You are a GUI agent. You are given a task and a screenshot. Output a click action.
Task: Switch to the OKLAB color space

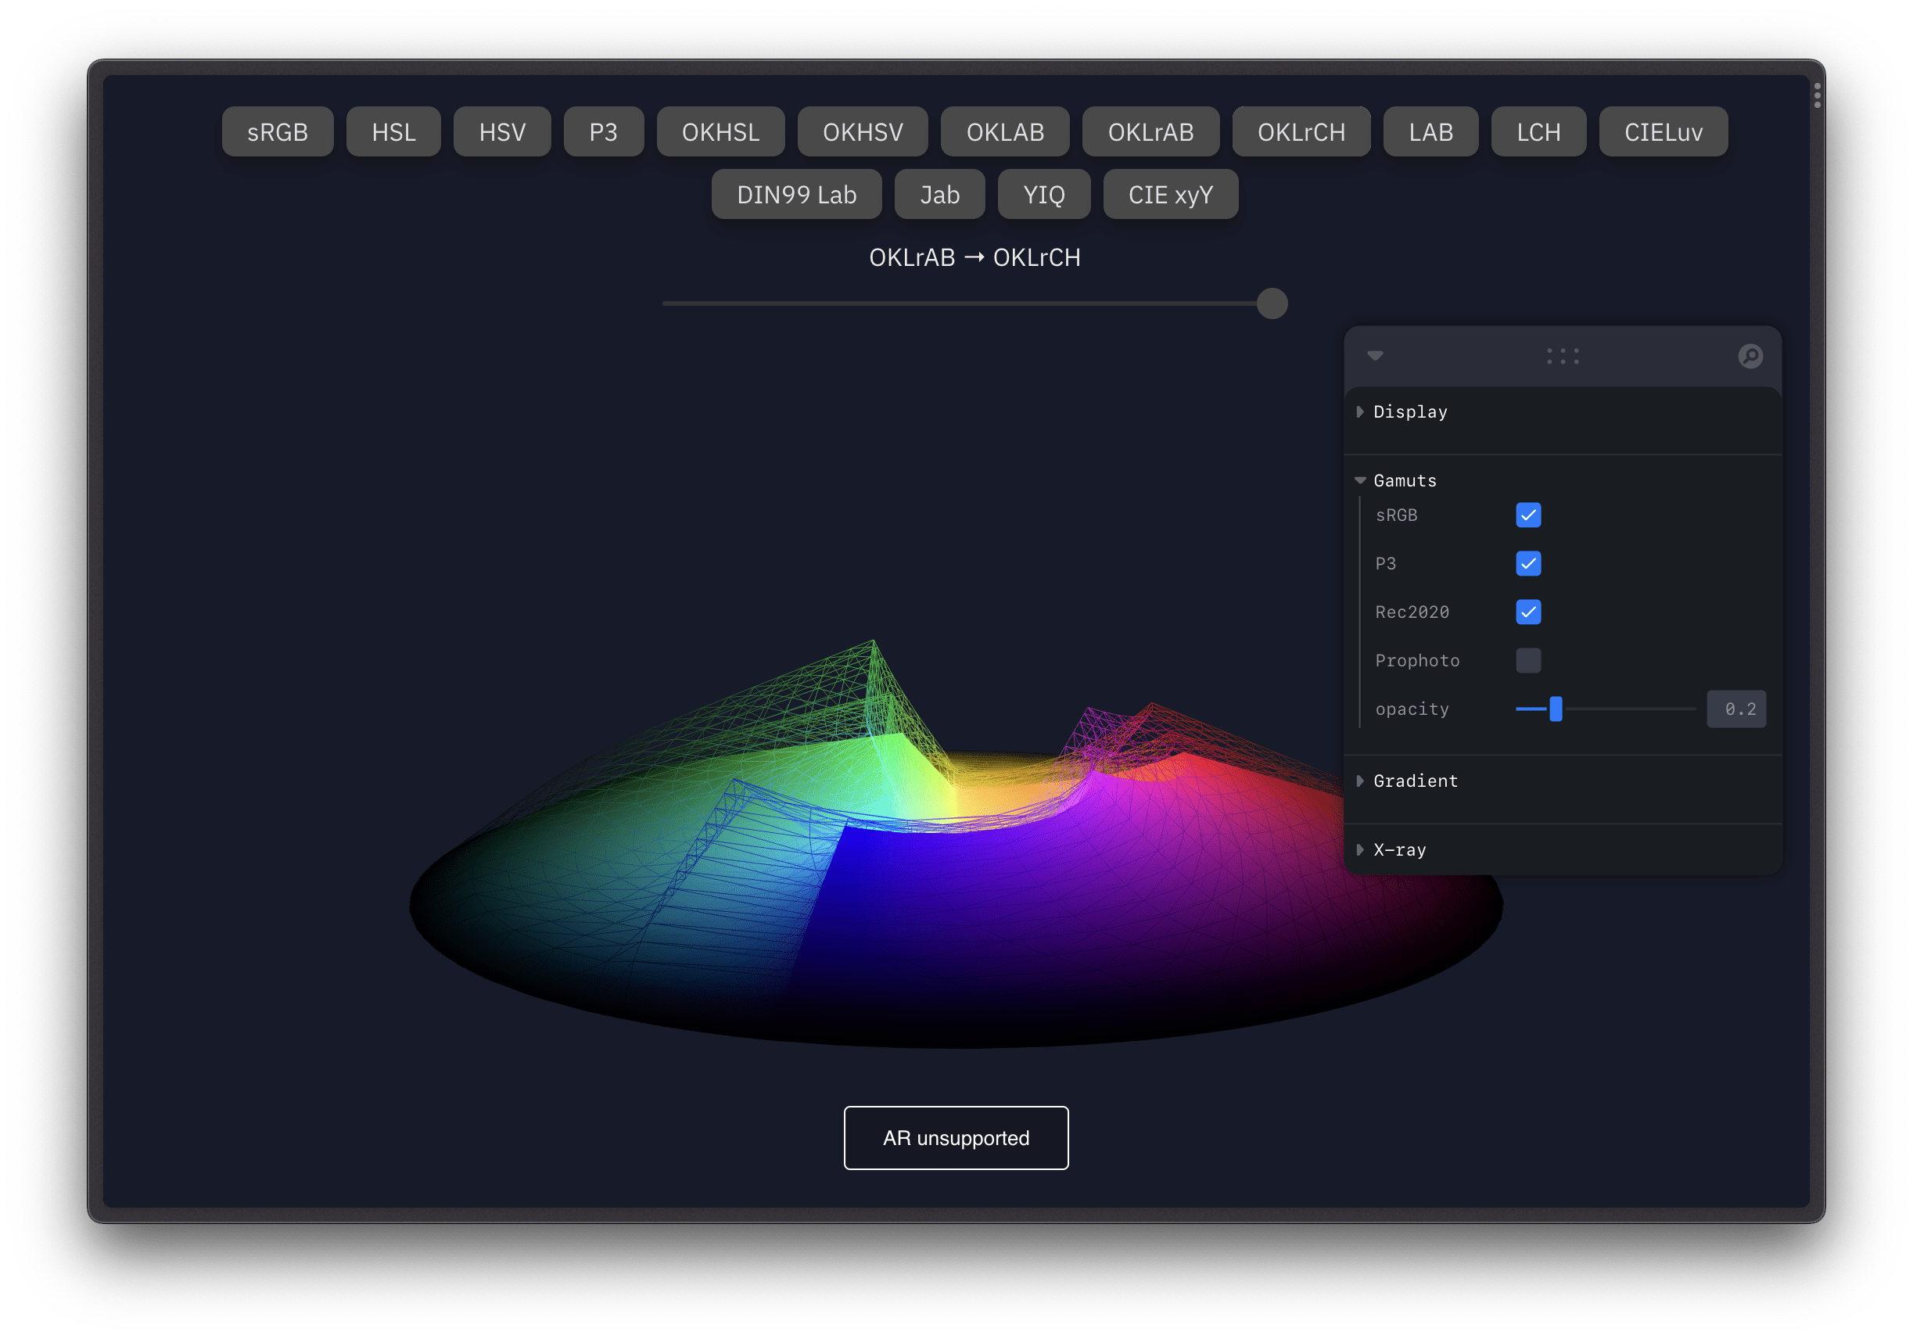click(1005, 131)
